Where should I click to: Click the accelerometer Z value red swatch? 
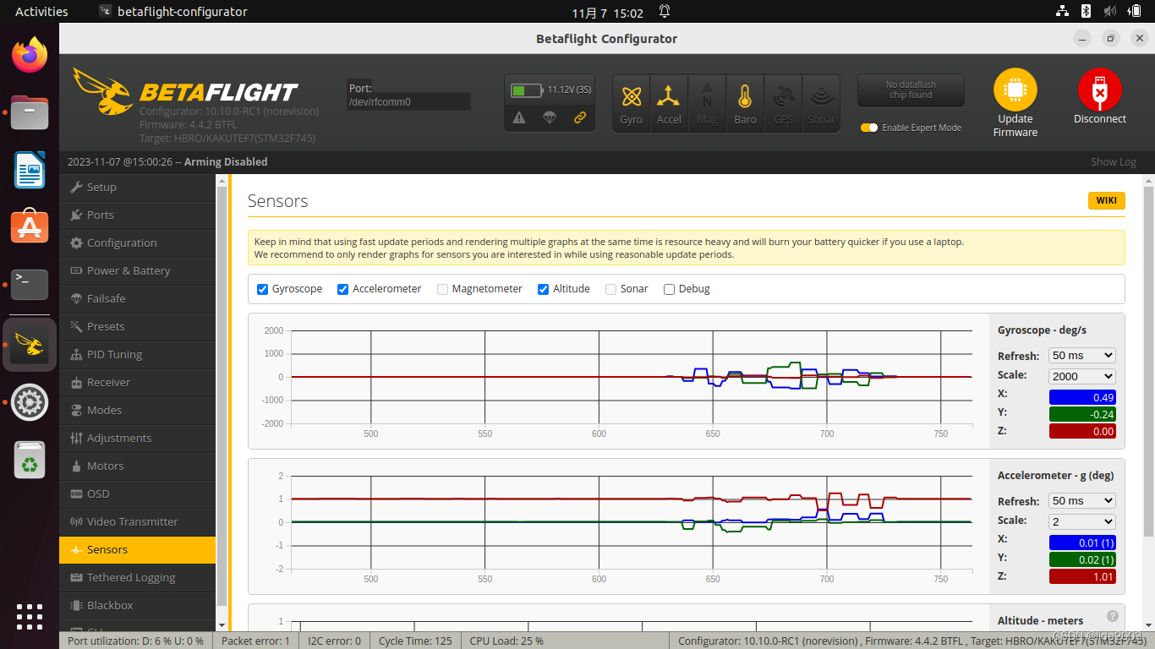click(x=1082, y=577)
